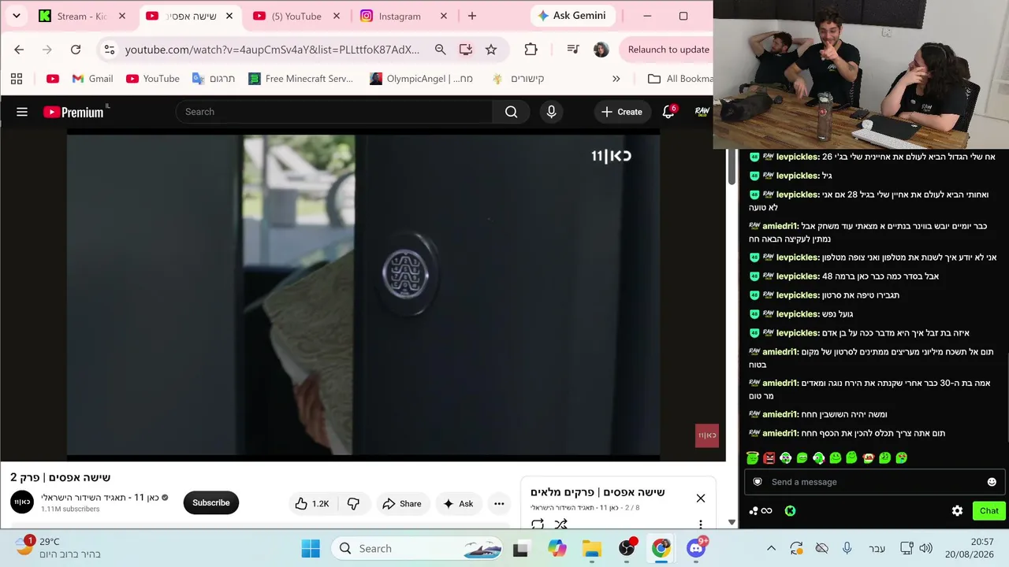Send message with green Chat button
The width and height of the screenshot is (1009, 567).
[x=989, y=511]
